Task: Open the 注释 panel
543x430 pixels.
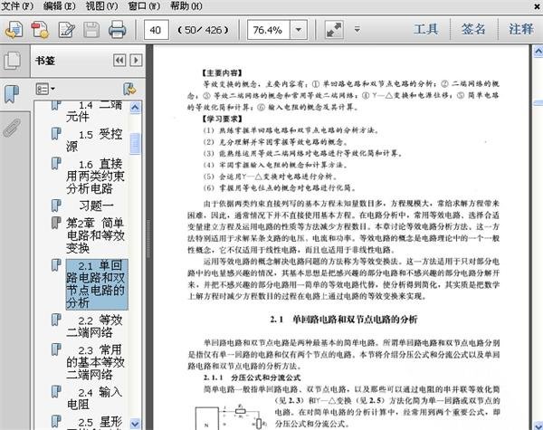Action: pyautogui.click(x=521, y=29)
